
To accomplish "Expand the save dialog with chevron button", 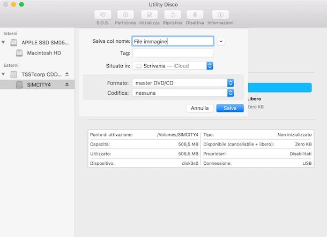I will click(222, 41).
